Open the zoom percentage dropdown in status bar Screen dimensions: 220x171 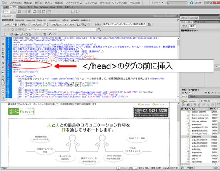(x=132, y=168)
